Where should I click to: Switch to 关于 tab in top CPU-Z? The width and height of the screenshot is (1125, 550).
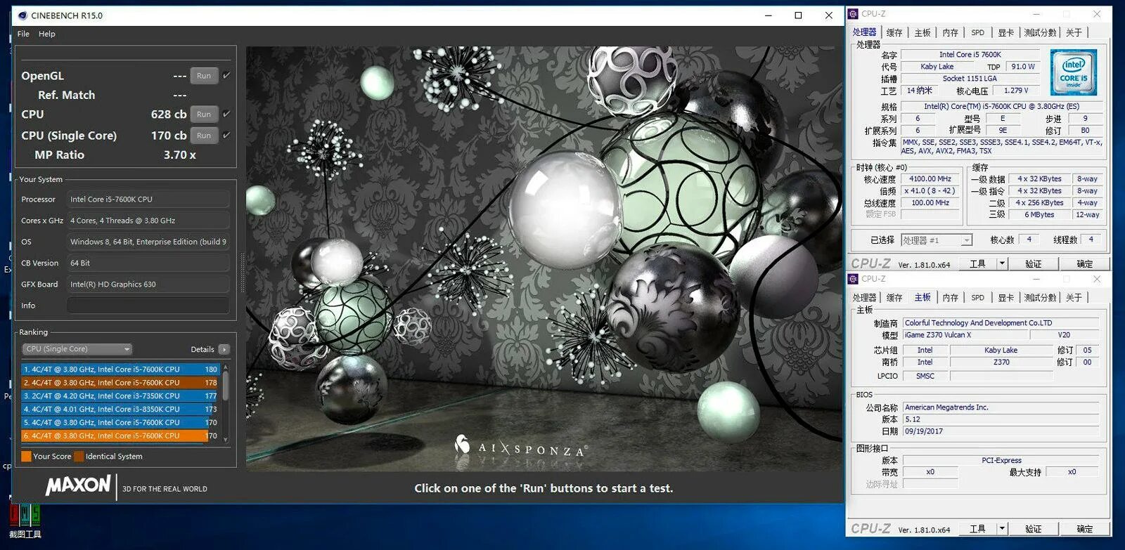click(x=1074, y=32)
